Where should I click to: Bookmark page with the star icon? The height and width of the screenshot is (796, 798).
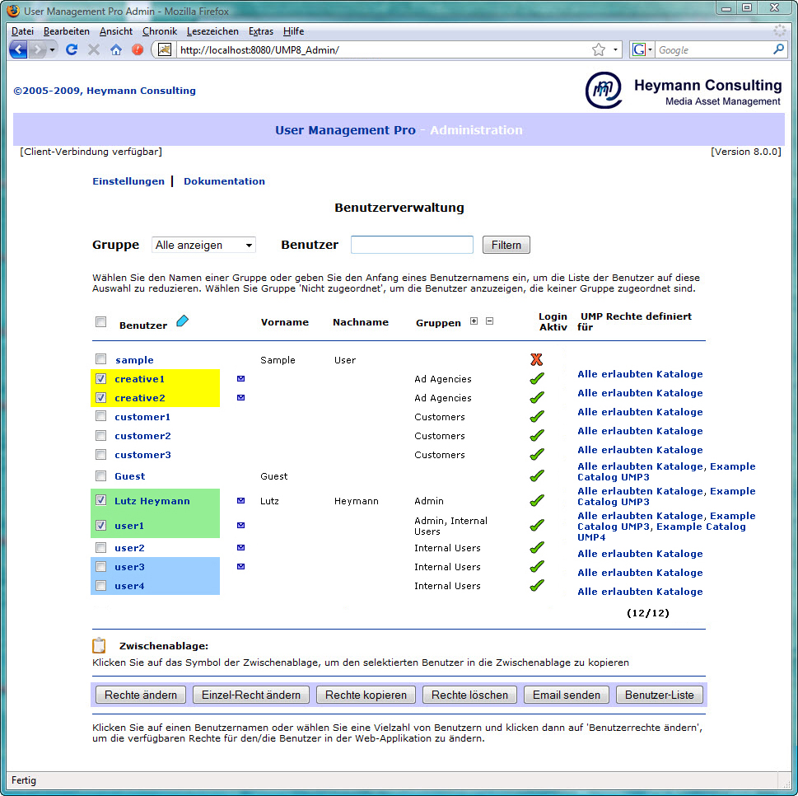pyautogui.click(x=599, y=50)
